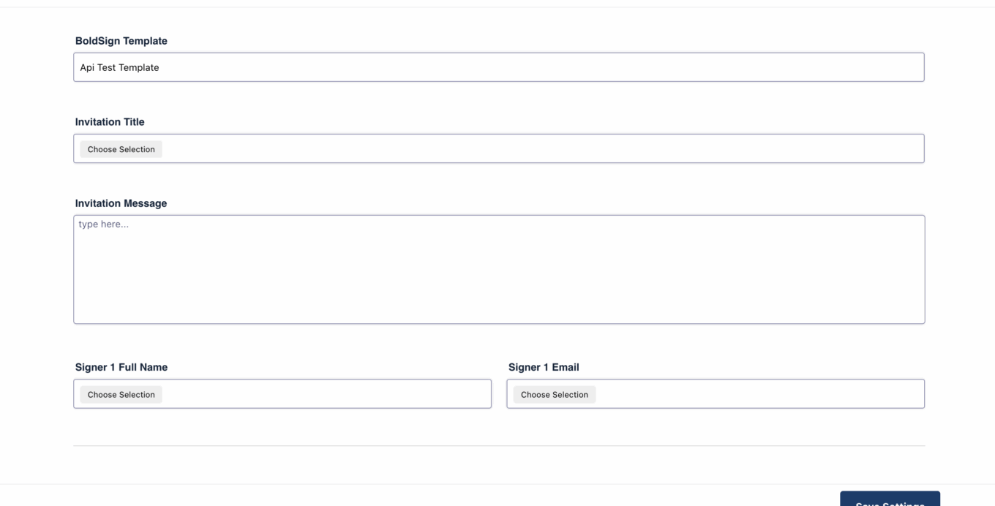Focus the Signer 1 Email field's blank area
Screen dimensions: 995x506
click(759, 394)
